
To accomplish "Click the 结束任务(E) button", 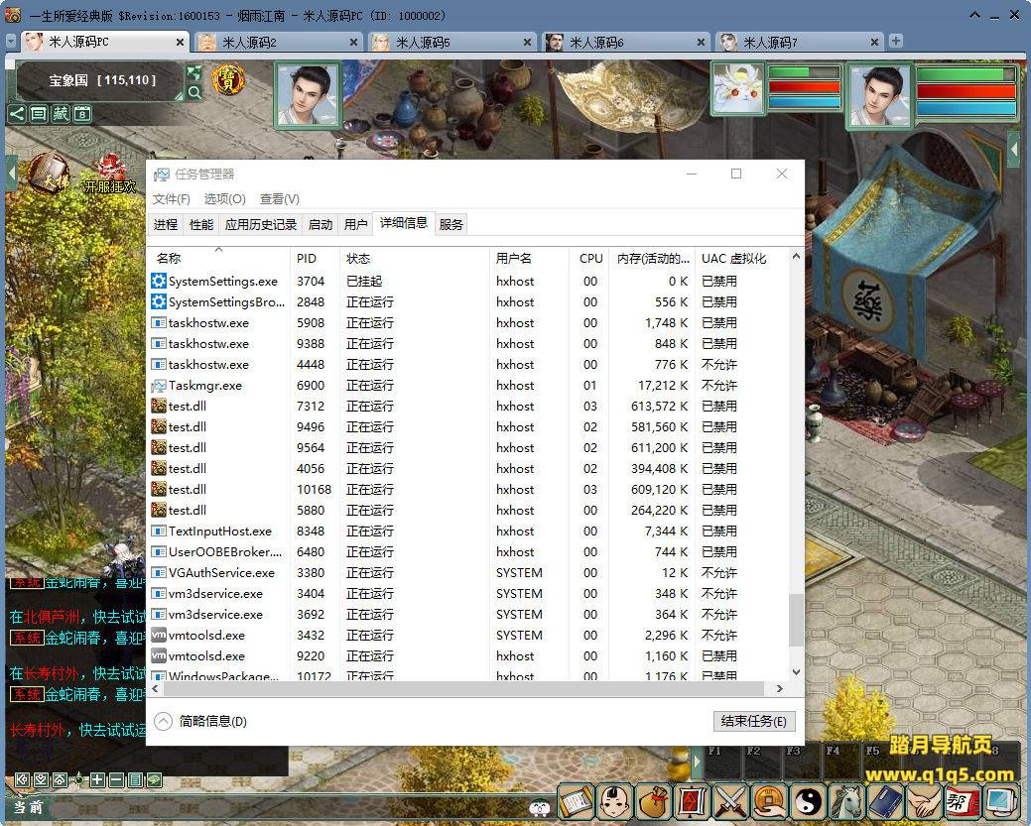I will (754, 721).
